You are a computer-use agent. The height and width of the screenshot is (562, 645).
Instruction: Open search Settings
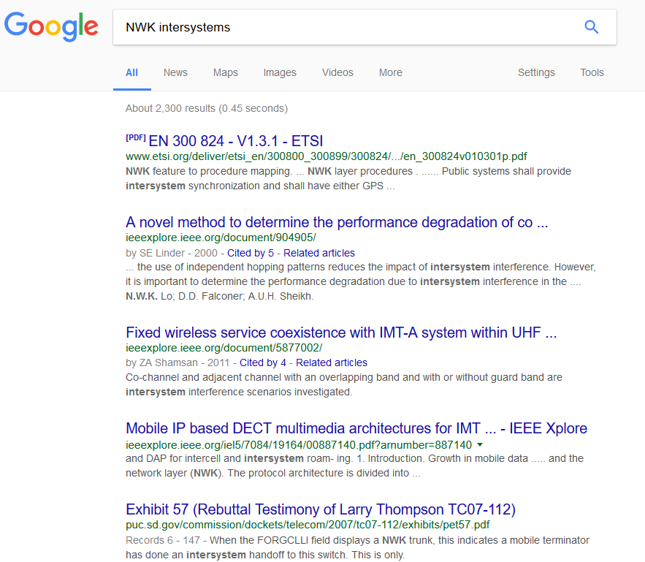536,72
